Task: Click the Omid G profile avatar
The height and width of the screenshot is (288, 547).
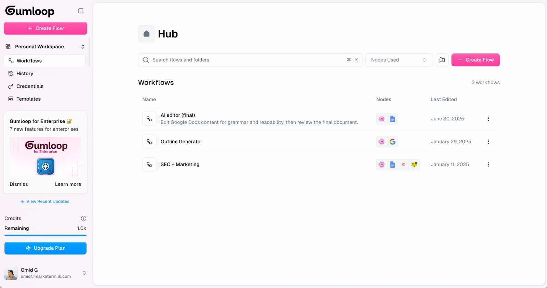Action: click(x=11, y=273)
